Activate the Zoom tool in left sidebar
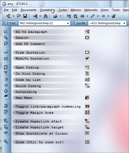Screen dimensions: 129x153 (x=6, y=141)
